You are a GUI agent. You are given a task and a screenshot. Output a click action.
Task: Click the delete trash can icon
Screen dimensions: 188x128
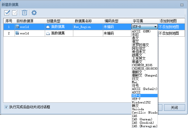25,13
